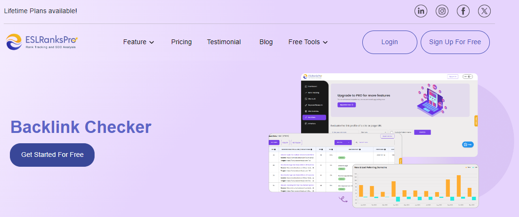Click Sign Up For Free button

[455, 42]
